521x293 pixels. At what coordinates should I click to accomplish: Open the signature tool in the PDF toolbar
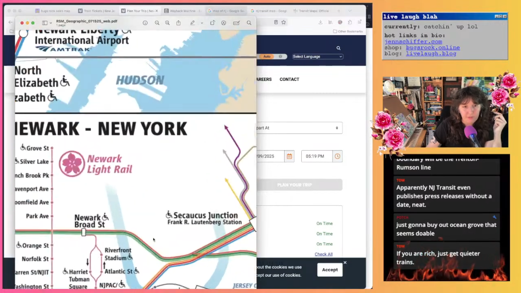coord(236,23)
